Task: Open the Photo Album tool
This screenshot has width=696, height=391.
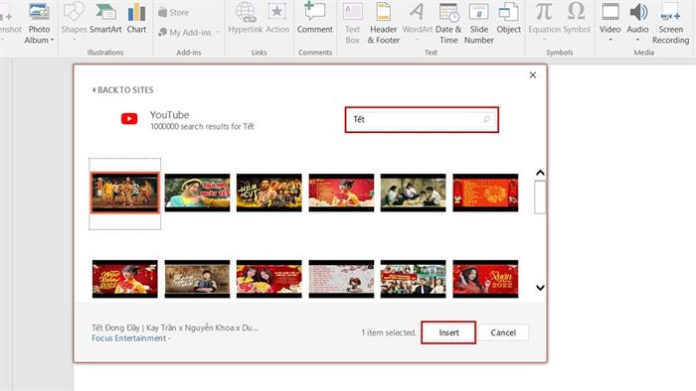Action: click(39, 23)
